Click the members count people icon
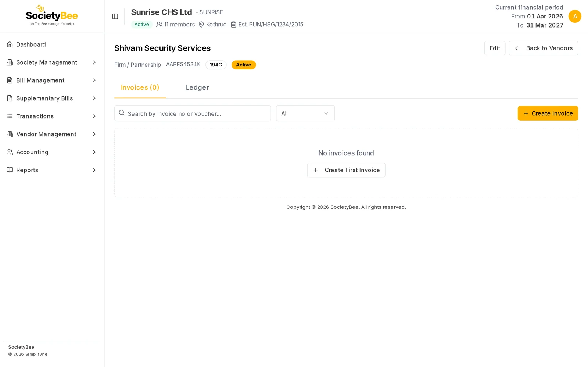This screenshot has width=588, height=367. coord(159,25)
